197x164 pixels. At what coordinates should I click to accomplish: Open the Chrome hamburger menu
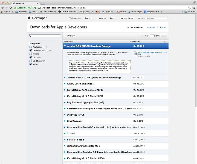click(194, 8)
